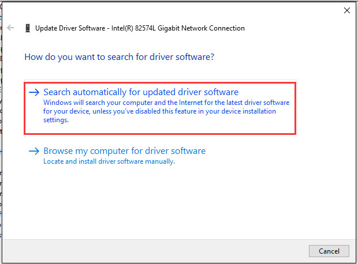Screen dimensions: 358x264
Task: Click the network adapter device icon in the title
Action: tap(27, 28)
